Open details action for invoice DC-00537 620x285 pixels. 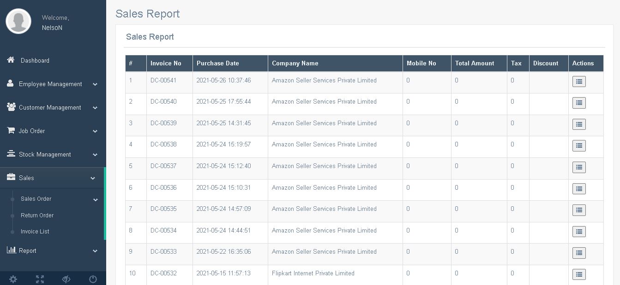[579, 167]
